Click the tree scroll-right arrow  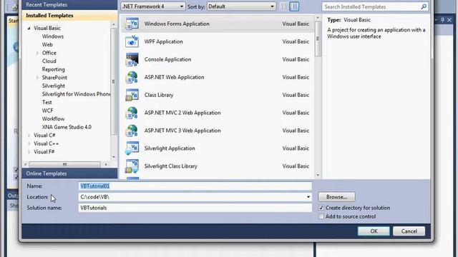tap(106, 165)
